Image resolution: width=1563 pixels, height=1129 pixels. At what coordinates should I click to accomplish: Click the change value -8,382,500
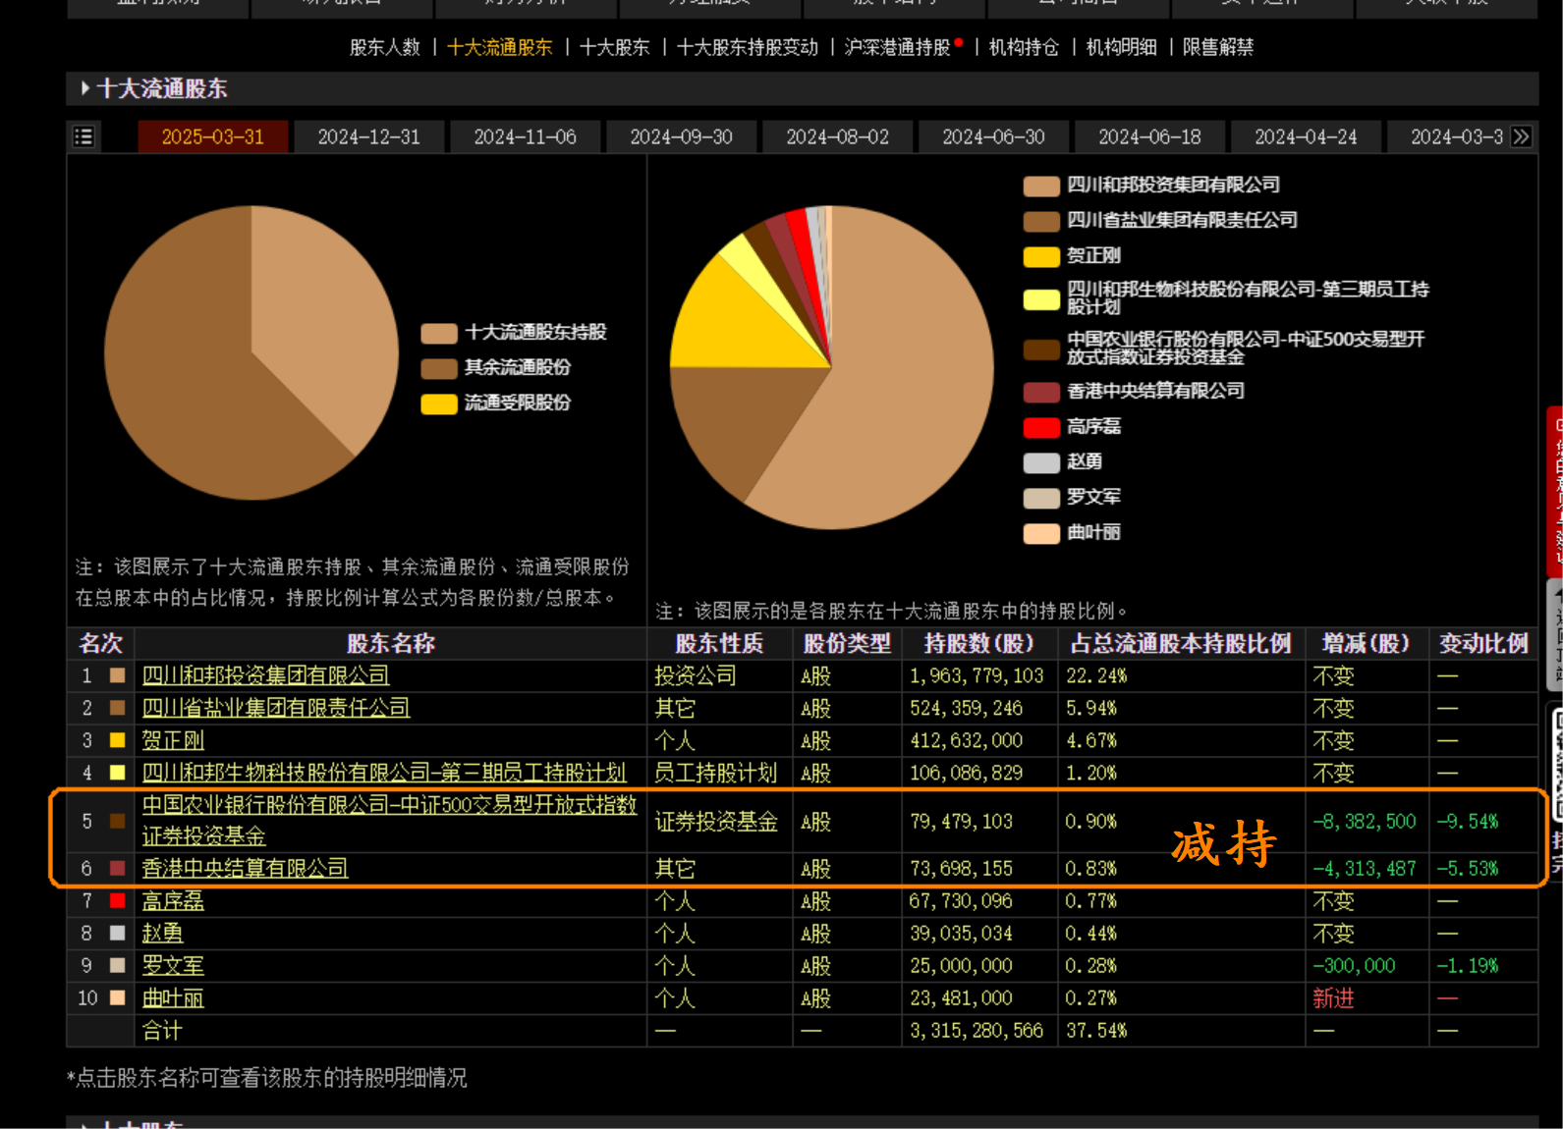click(1365, 821)
